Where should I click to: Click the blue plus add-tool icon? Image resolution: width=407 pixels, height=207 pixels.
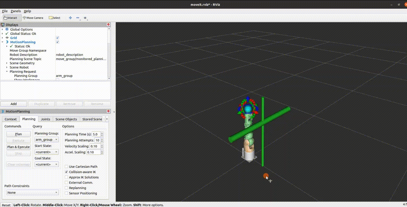tap(70, 18)
